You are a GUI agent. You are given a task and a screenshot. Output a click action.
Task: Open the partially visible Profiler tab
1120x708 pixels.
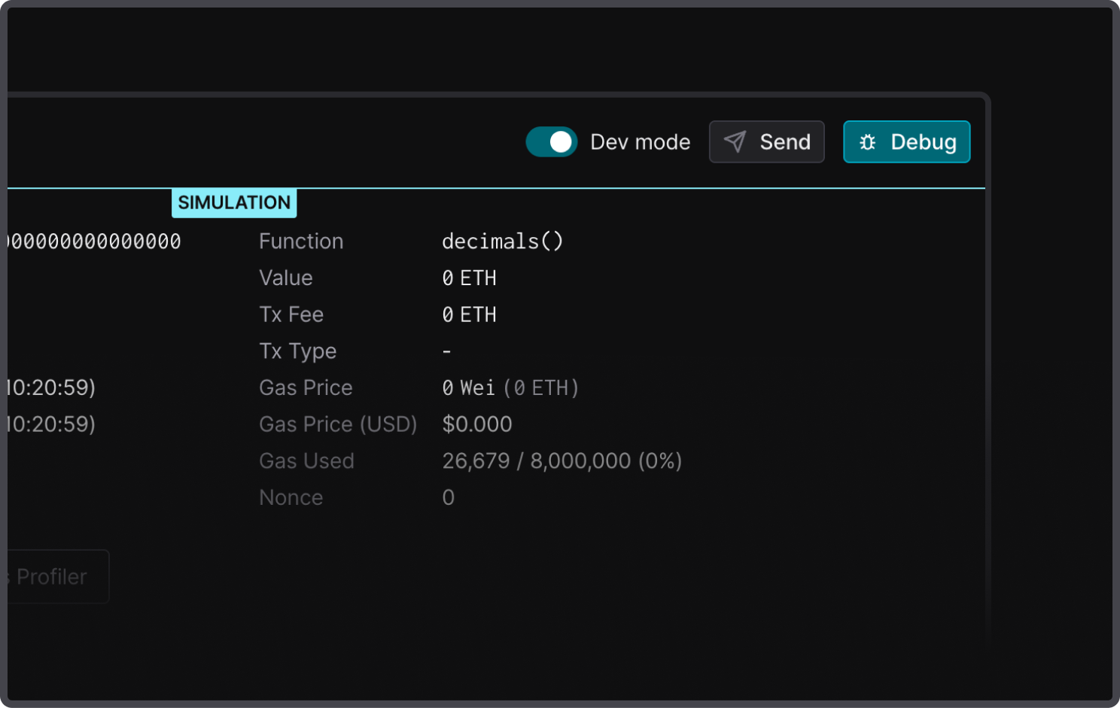(53, 577)
